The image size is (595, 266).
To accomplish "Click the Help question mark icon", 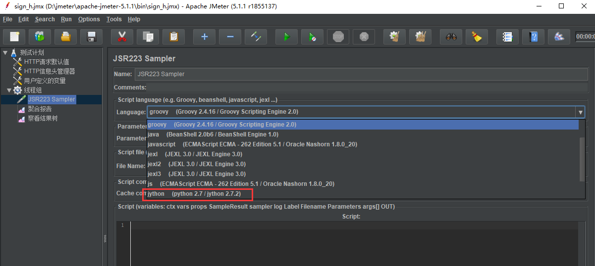I will (533, 37).
